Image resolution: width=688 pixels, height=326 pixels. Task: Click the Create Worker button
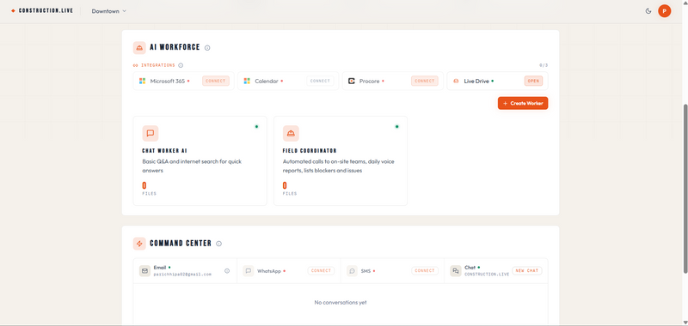click(x=523, y=103)
